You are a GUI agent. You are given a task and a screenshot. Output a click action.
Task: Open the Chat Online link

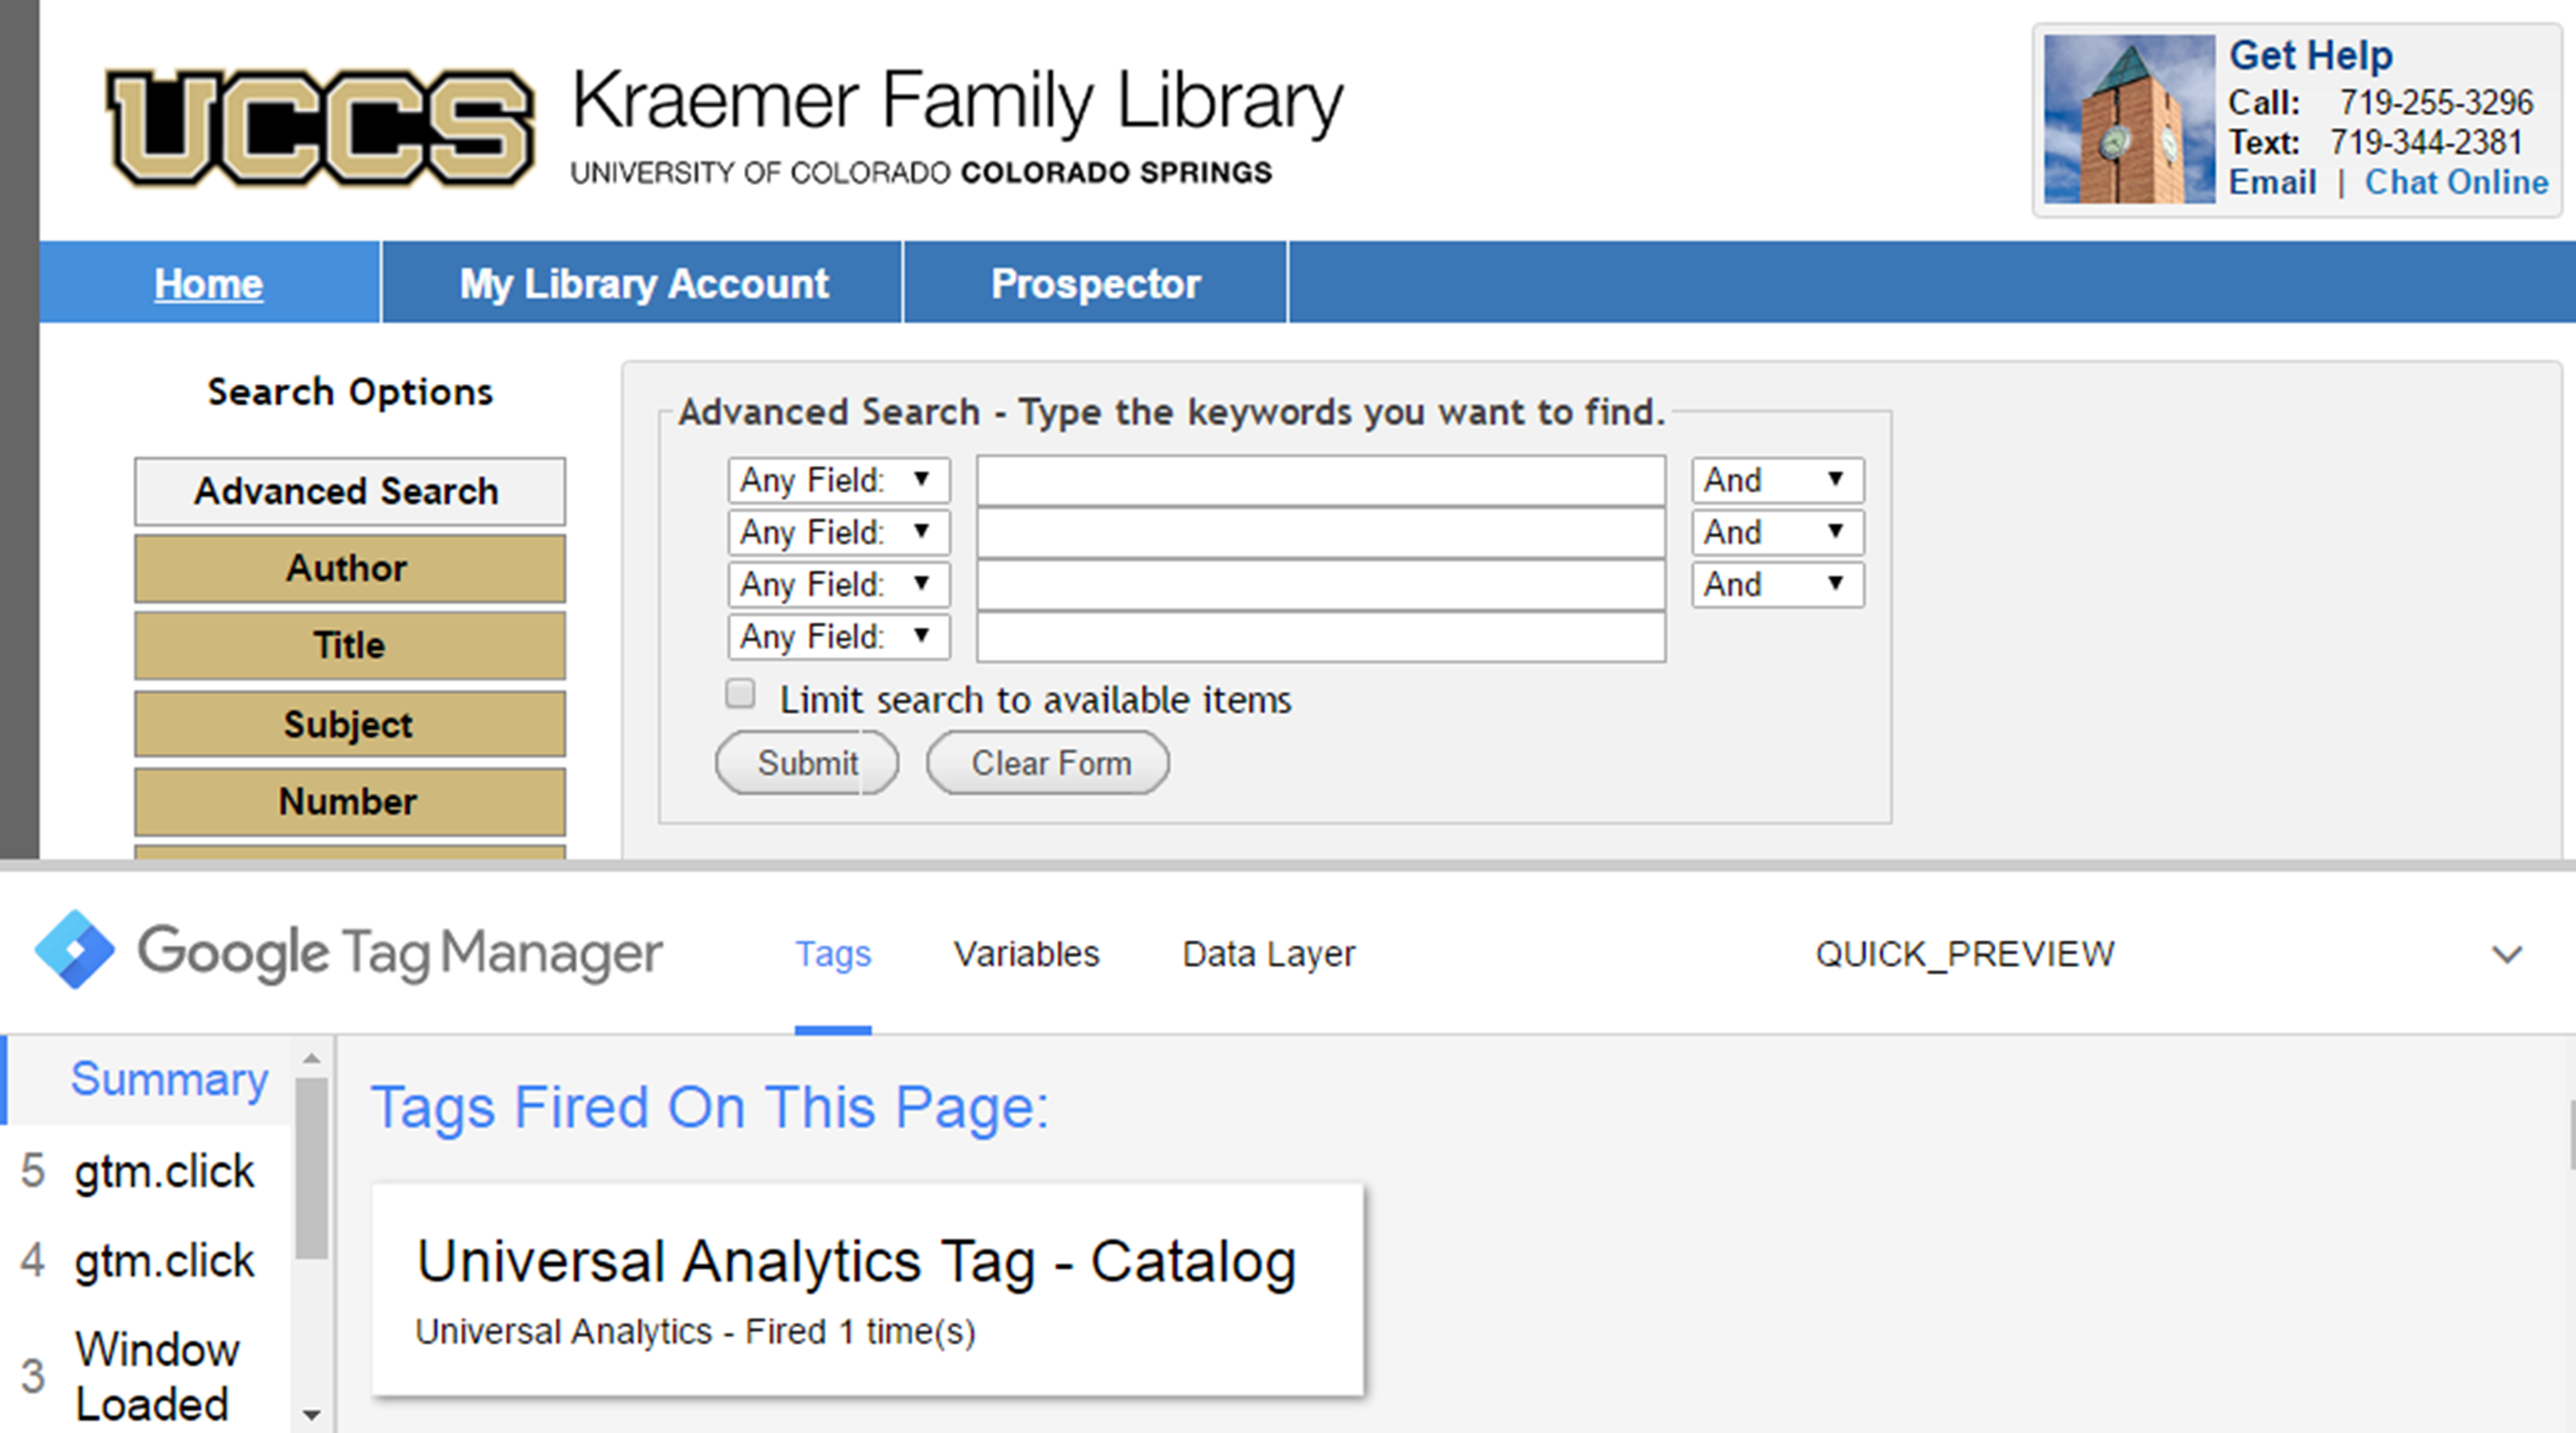pyautogui.click(x=2457, y=182)
